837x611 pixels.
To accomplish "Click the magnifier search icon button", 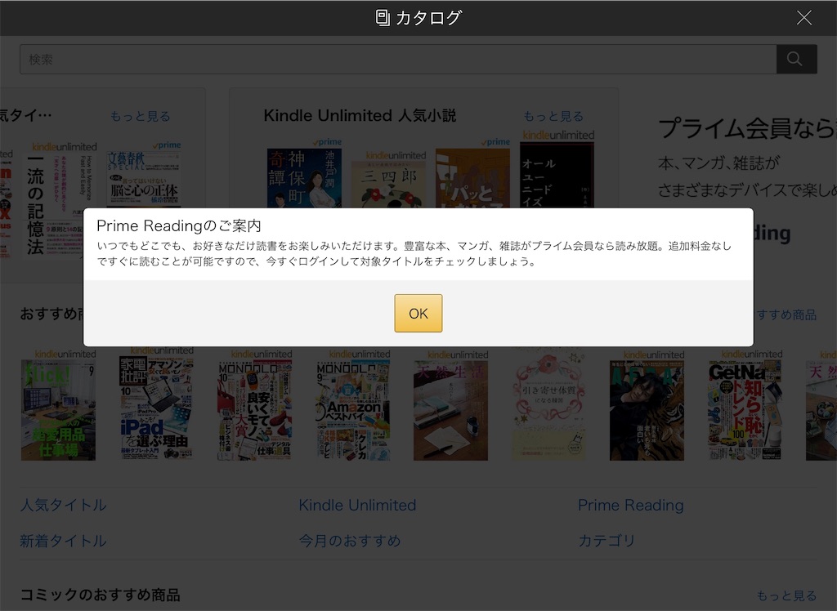I will (x=796, y=60).
